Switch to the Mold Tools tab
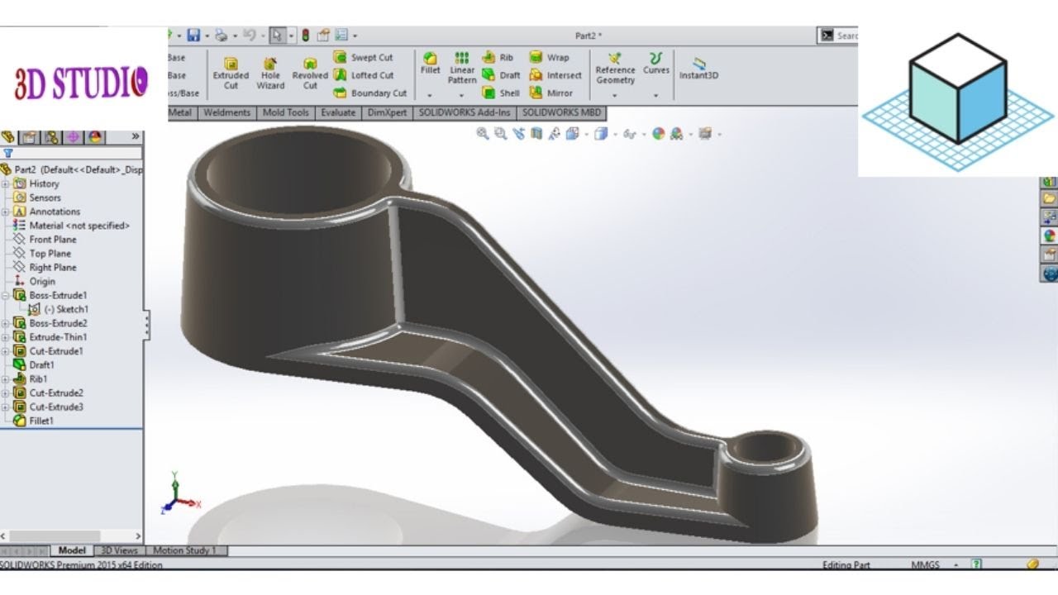1058x595 pixels. click(x=285, y=112)
